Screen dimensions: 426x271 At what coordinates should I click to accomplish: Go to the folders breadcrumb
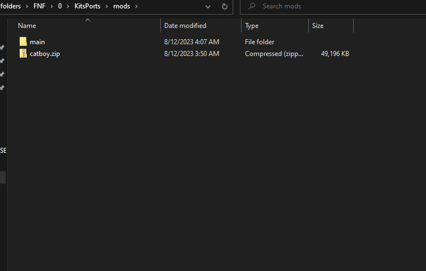click(x=10, y=6)
